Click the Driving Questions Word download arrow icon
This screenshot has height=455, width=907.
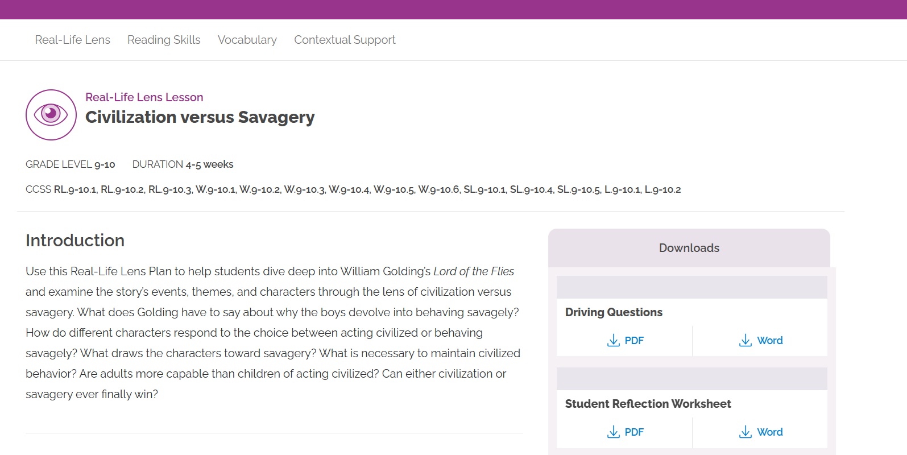745,341
